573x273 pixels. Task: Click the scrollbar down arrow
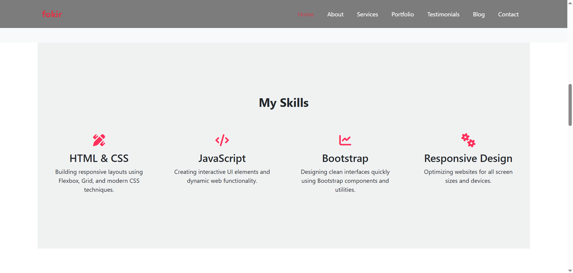[x=570, y=270]
